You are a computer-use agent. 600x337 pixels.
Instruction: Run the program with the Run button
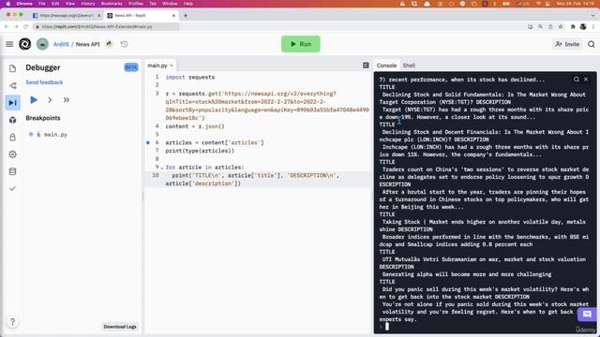(301, 44)
